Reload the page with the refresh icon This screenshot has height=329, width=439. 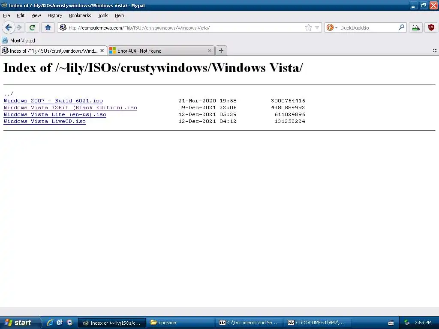click(x=33, y=27)
